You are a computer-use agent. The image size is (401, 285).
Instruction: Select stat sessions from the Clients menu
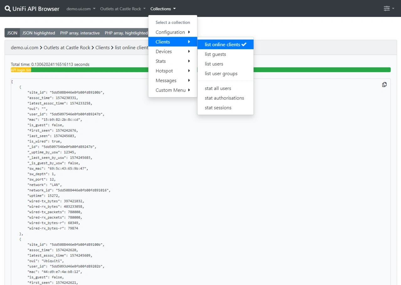pos(218,108)
